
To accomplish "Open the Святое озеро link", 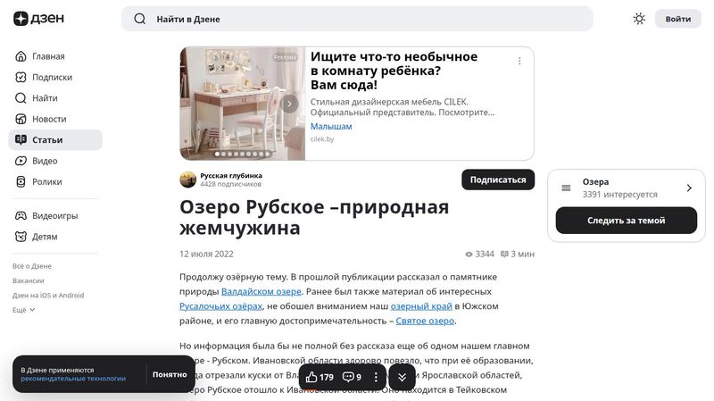I will coord(425,321).
